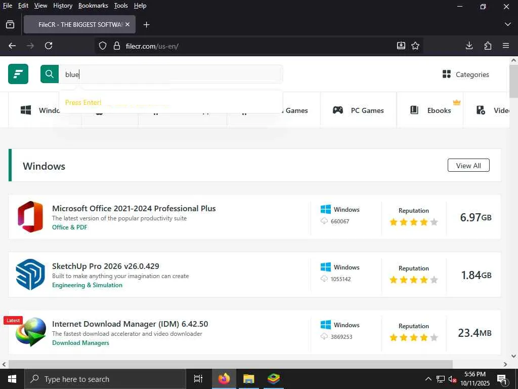518x389 pixels.
Task: Open a new tab with the plus button
Action: point(147,25)
